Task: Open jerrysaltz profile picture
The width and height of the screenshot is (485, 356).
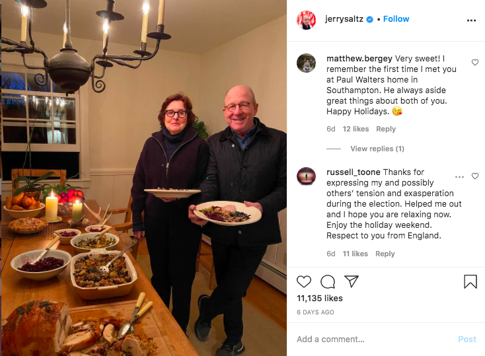Action: click(306, 20)
